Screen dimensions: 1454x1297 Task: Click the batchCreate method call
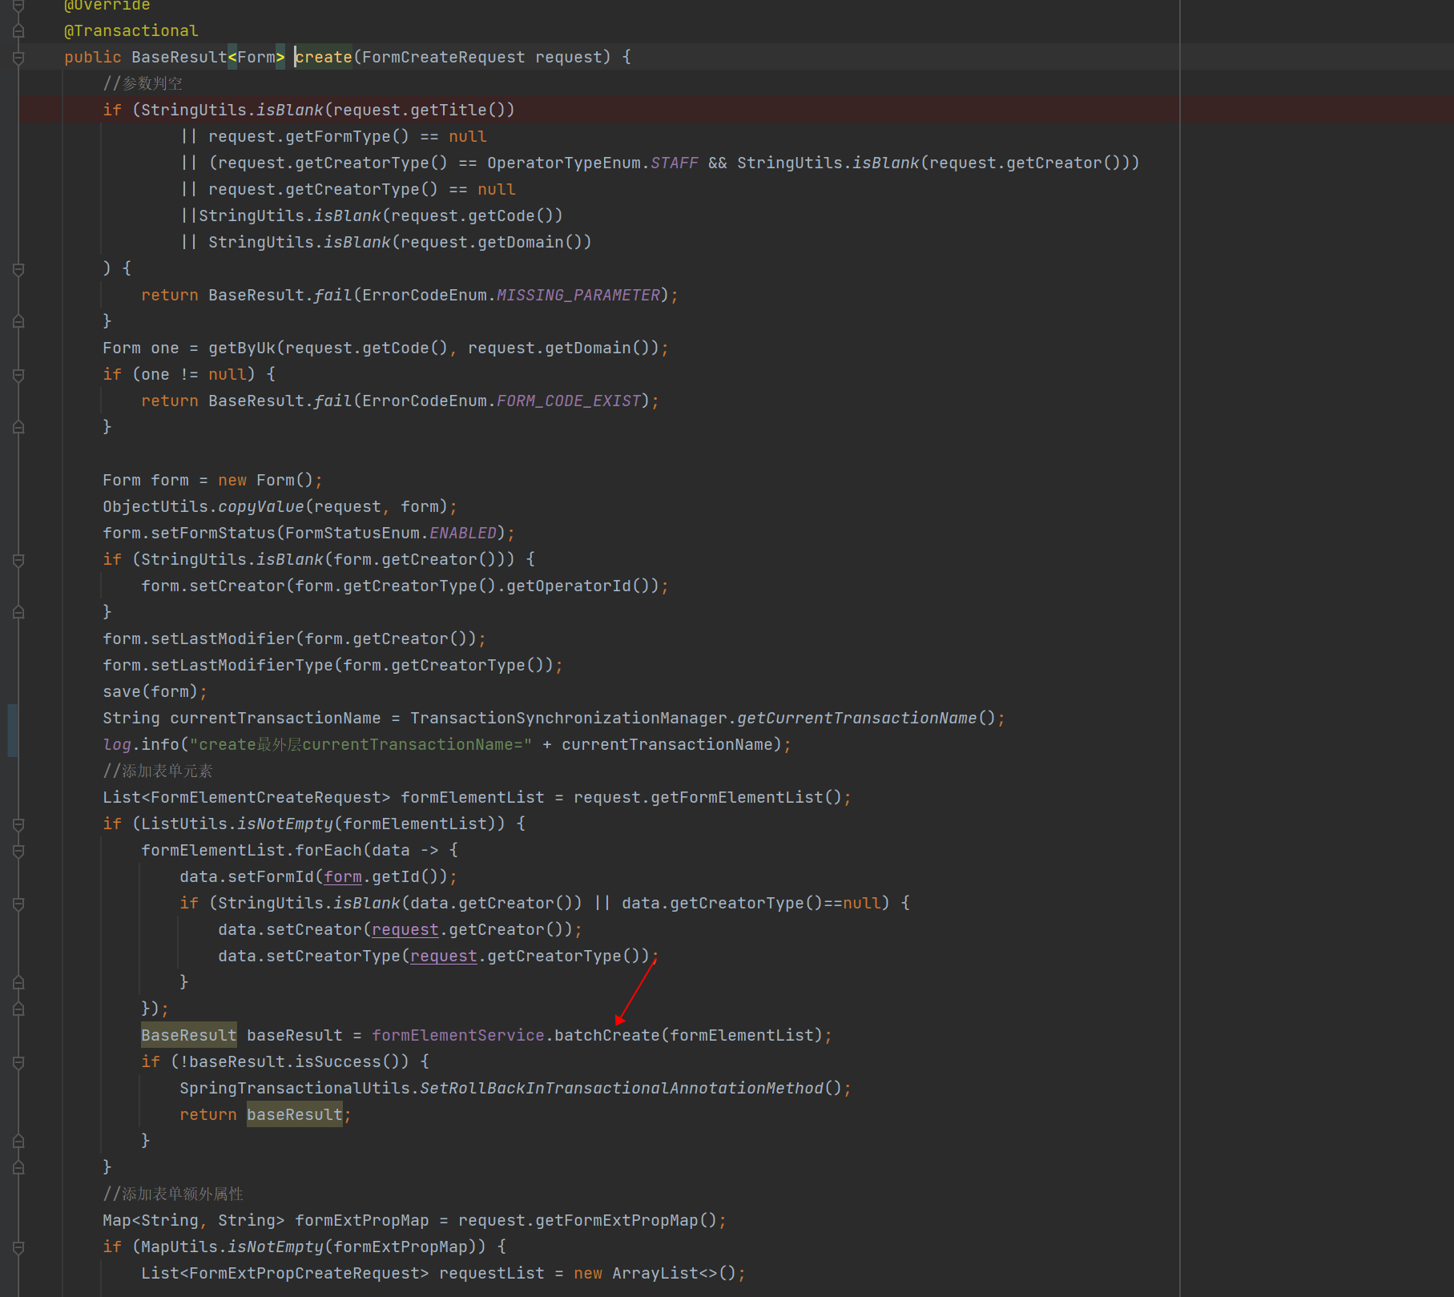(x=606, y=1036)
